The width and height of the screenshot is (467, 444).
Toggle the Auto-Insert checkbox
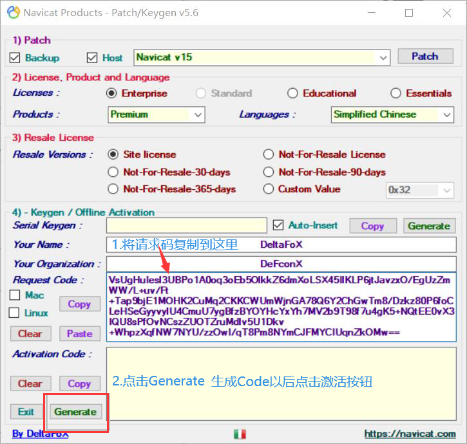278,225
